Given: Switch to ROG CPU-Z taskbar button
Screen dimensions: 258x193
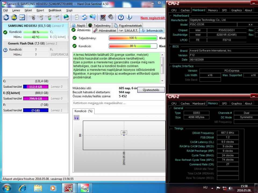Looking at the screenshot, I should tap(69, 188).
